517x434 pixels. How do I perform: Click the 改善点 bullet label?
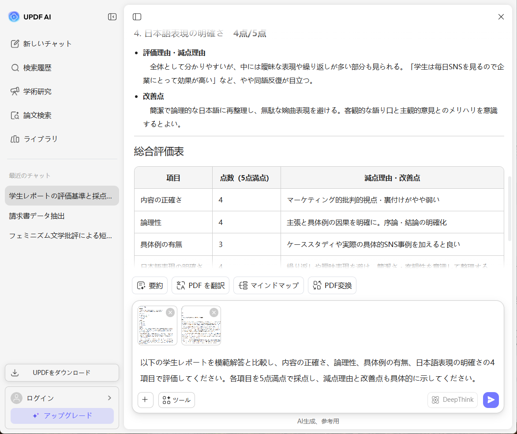[x=154, y=96]
